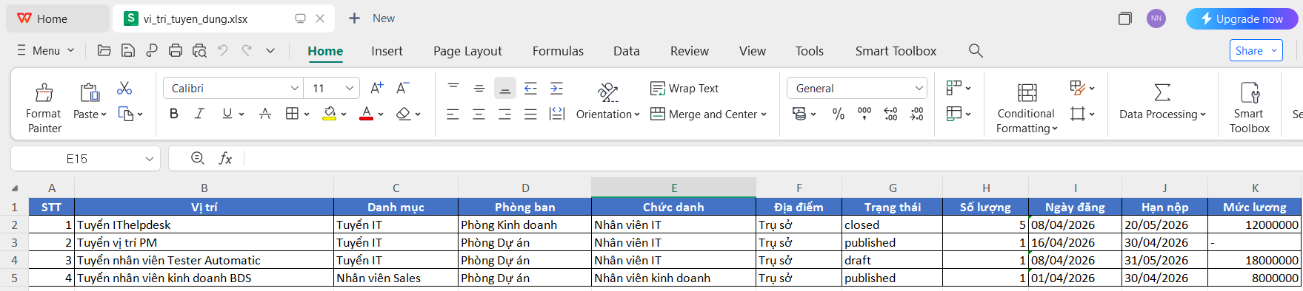Expand the Name Box E15 dropdown
This screenshot has height=291, width=1303.
pyautogui.click(x=149, y=158)
